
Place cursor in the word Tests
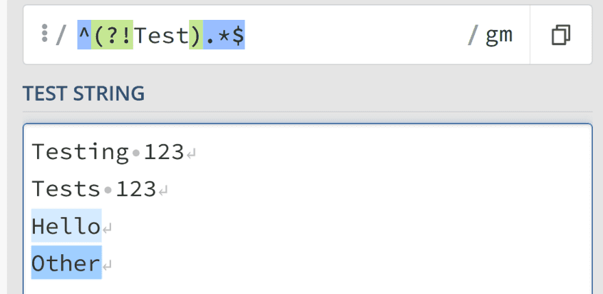[66, 189]
